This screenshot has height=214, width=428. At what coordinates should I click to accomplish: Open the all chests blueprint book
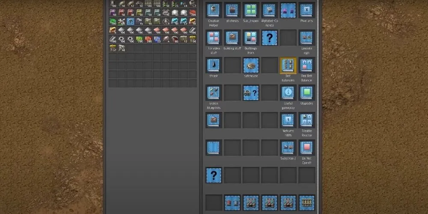coord(232,10)
